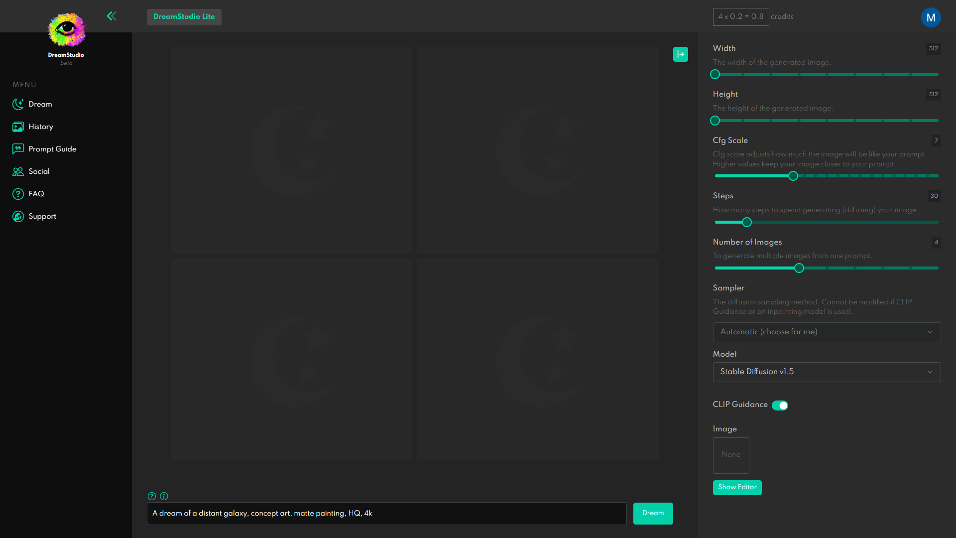
Task: Click the Show Editor button
Action: 737,487
